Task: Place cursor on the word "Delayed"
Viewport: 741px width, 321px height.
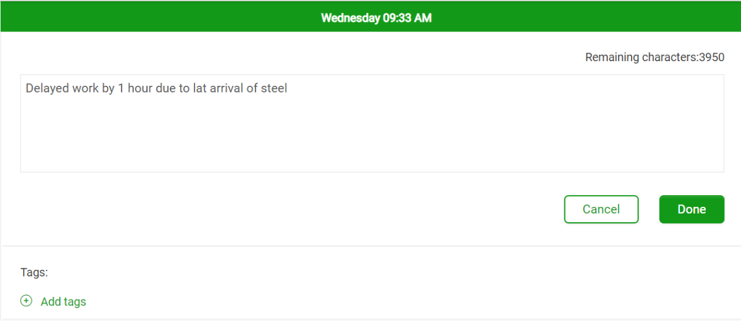Action: 46,88
